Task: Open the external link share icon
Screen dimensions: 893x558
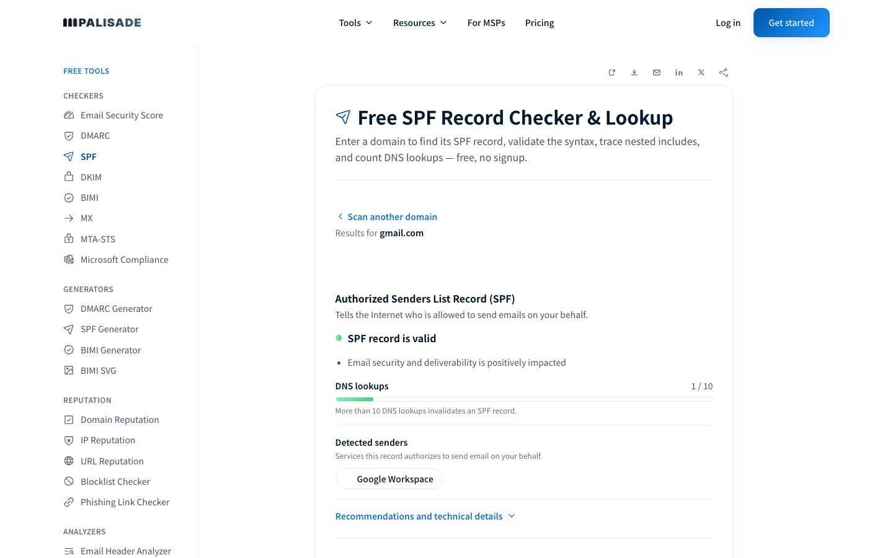Action: pyautogui.click(x=612, y=73)
